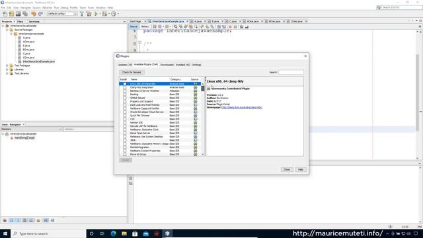This screenshot has width=423, height=238.
Task: Click the New File toolbar icon
Action: point(5,14)
